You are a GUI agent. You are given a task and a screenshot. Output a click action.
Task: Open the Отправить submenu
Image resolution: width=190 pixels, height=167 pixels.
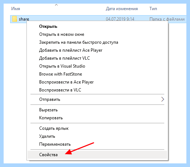[x=97, y=99]
